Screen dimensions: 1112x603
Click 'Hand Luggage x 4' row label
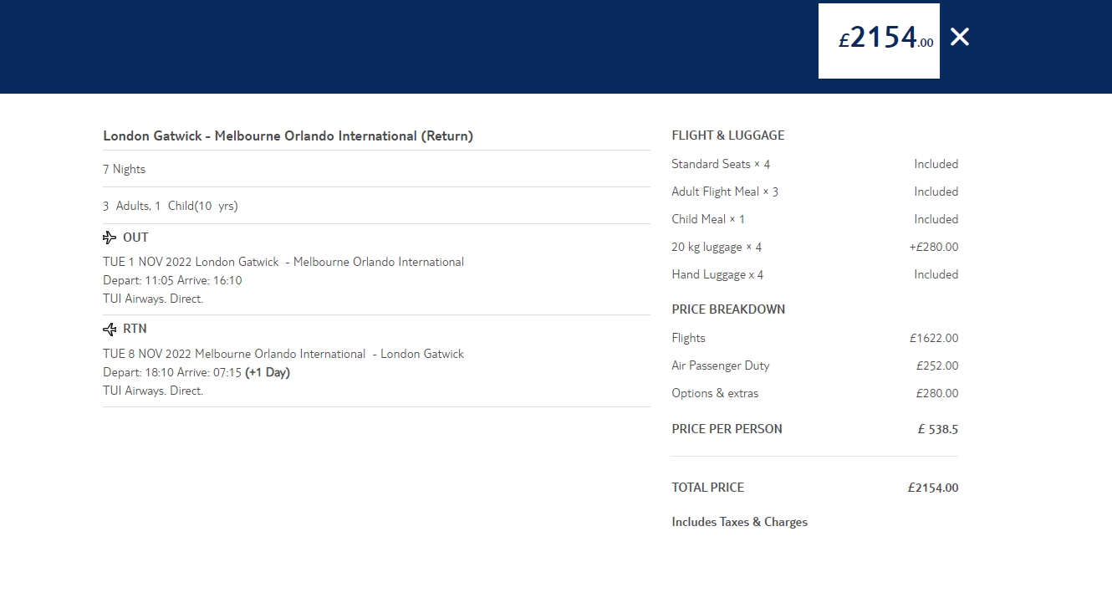coord(717,274)
